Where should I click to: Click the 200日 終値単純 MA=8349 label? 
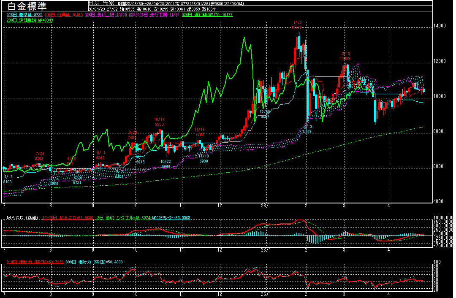point(30,20)
